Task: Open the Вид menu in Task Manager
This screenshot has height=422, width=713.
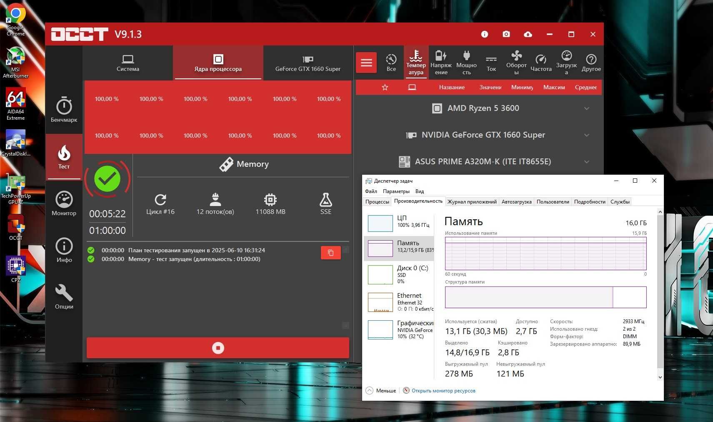Action: tap(420, 191)
